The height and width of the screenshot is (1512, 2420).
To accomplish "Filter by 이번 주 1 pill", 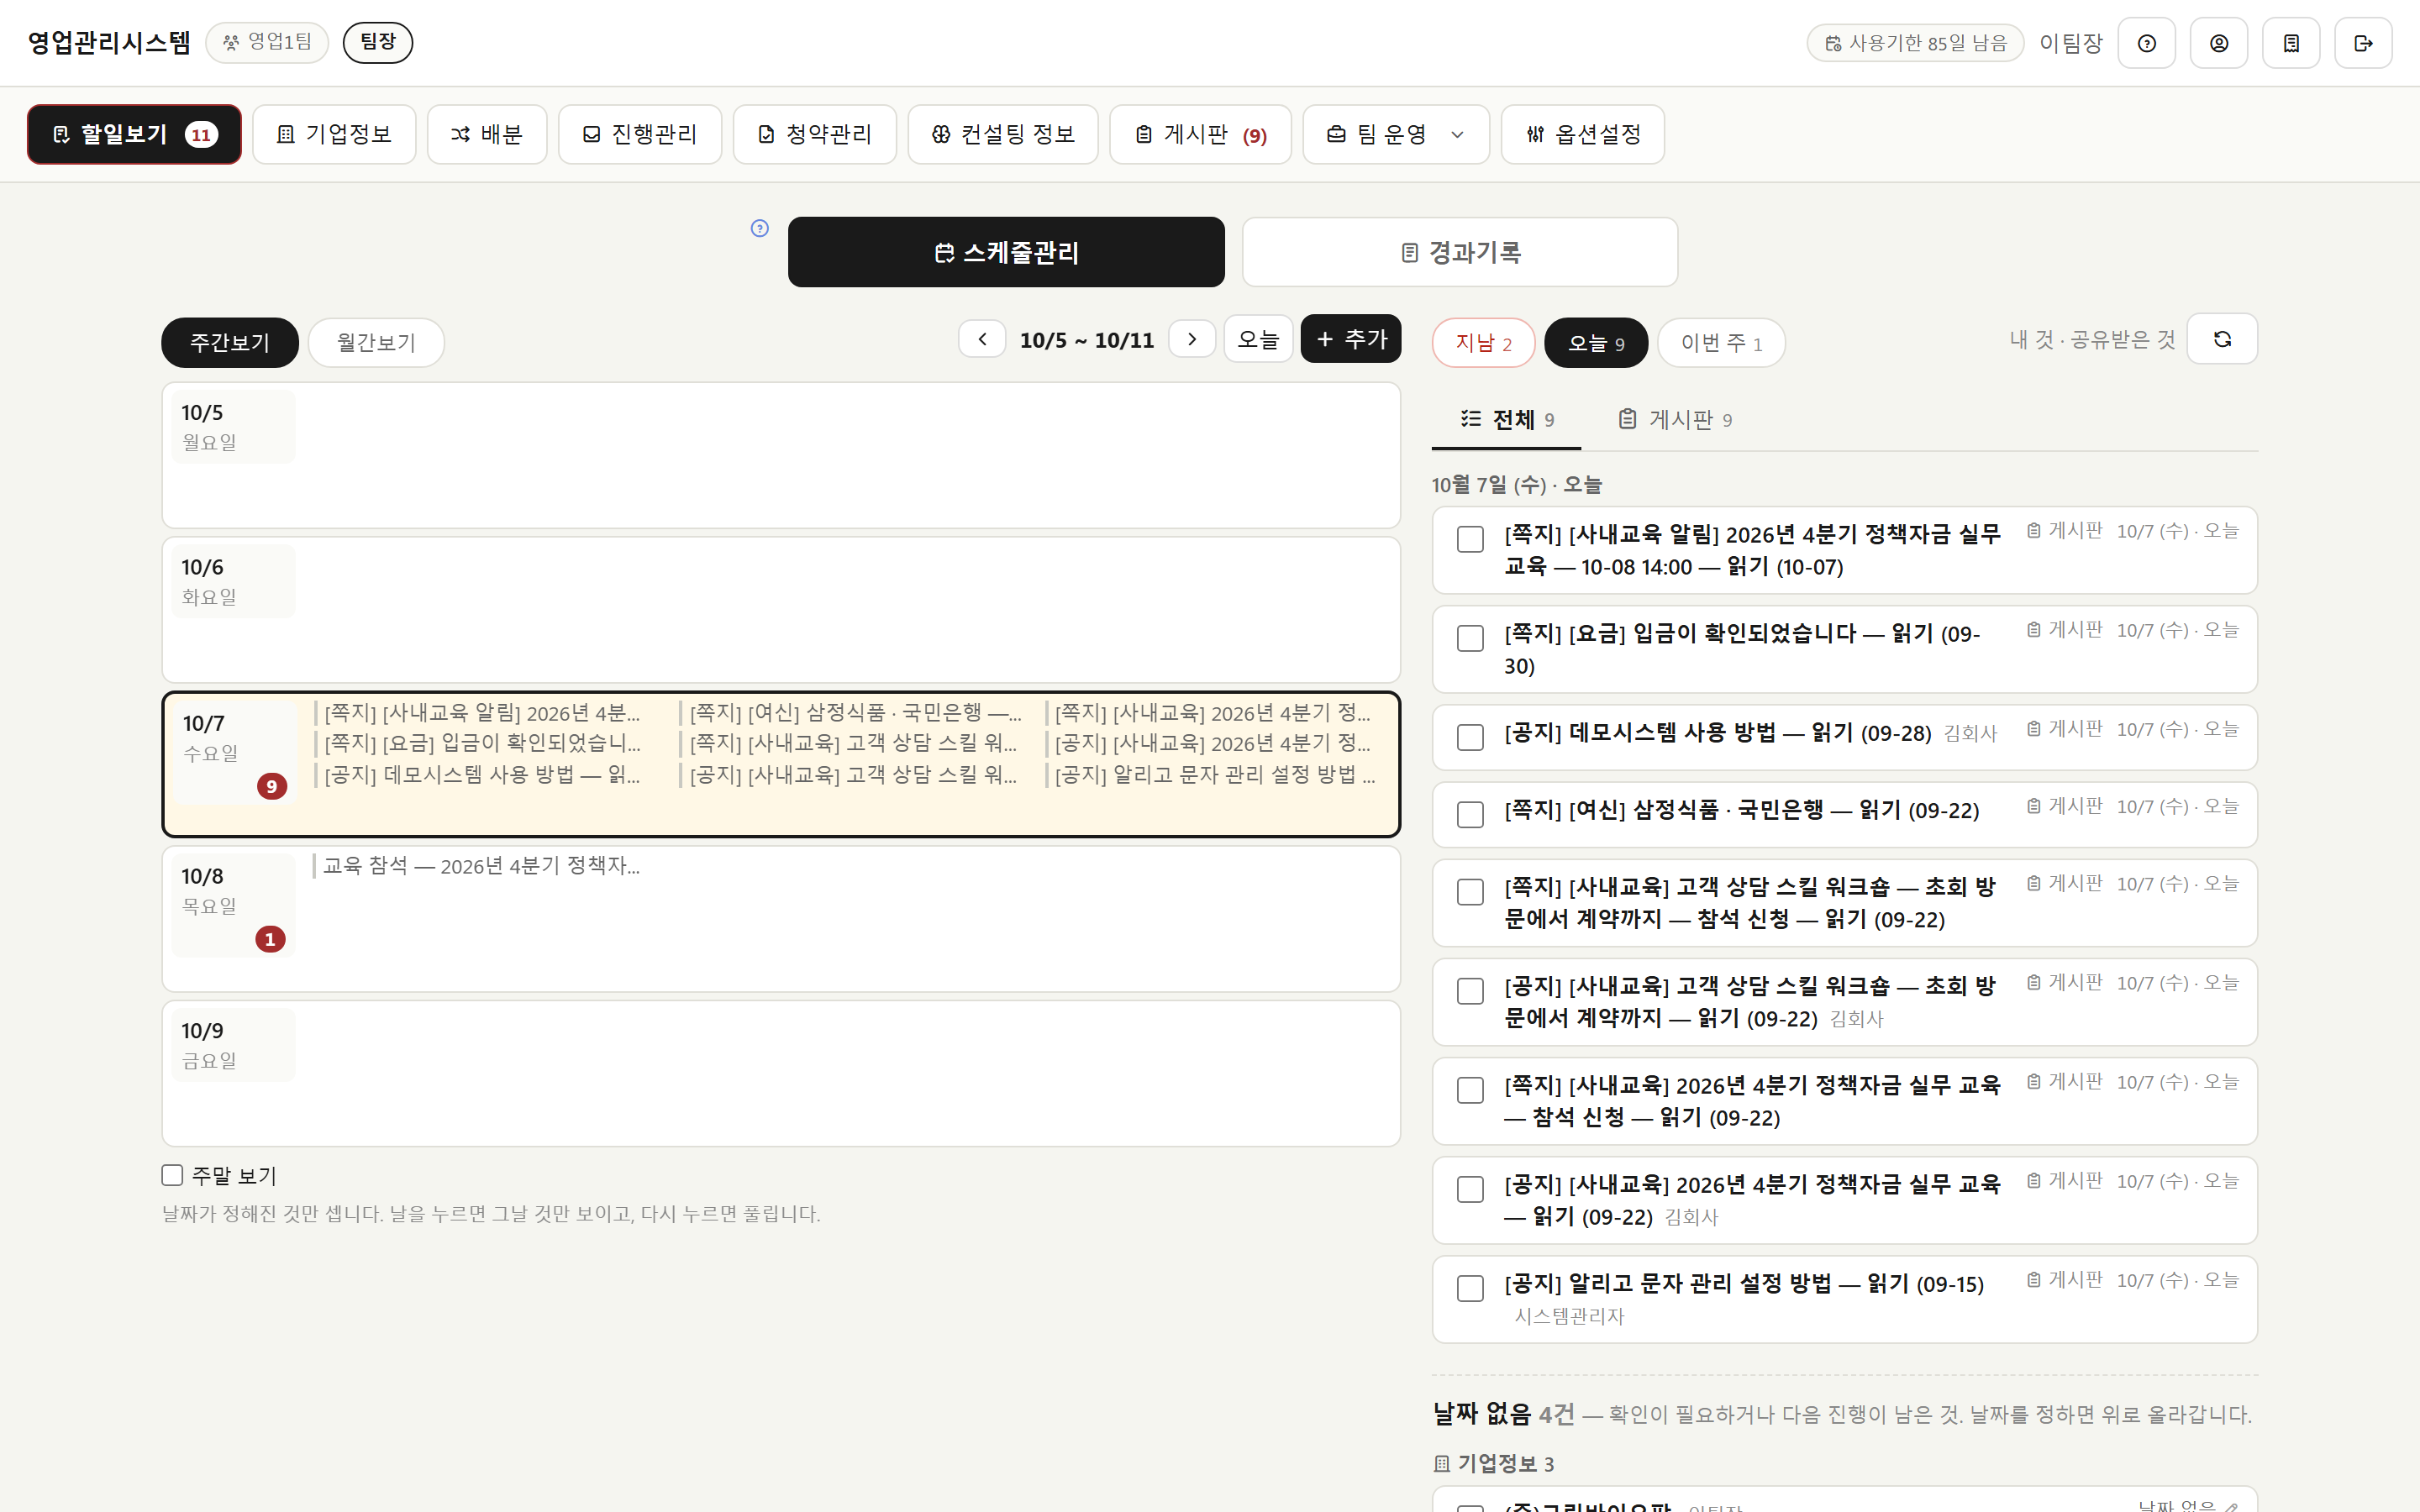I will tap(1721, 343).
